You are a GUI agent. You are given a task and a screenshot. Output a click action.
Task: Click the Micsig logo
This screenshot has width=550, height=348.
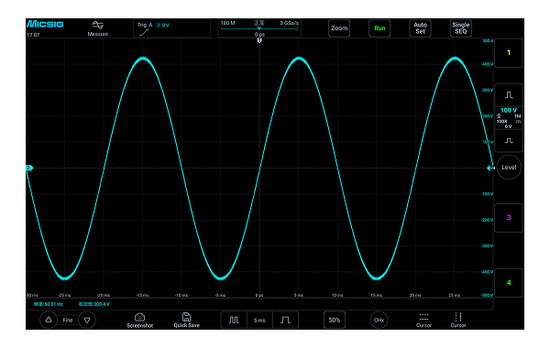coord(45,24)
